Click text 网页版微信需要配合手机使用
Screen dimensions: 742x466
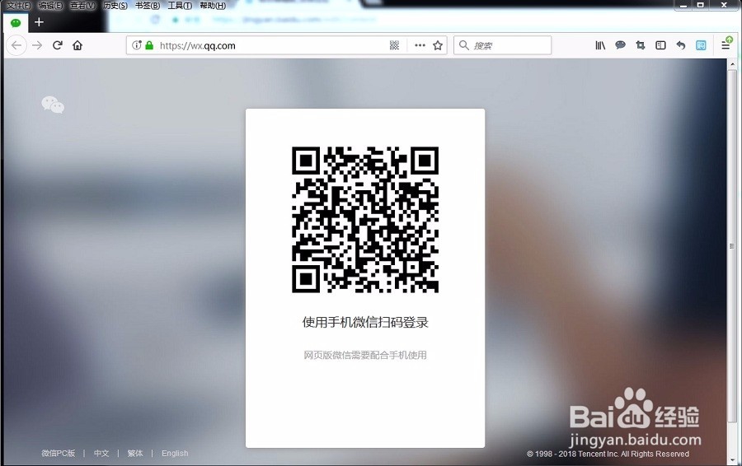click(x=365, y=355)
